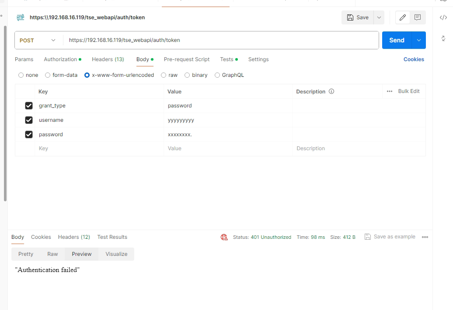Expand the Send button dropdown arrow
This screenshot has height=310, width=453.
click(419, 40)
